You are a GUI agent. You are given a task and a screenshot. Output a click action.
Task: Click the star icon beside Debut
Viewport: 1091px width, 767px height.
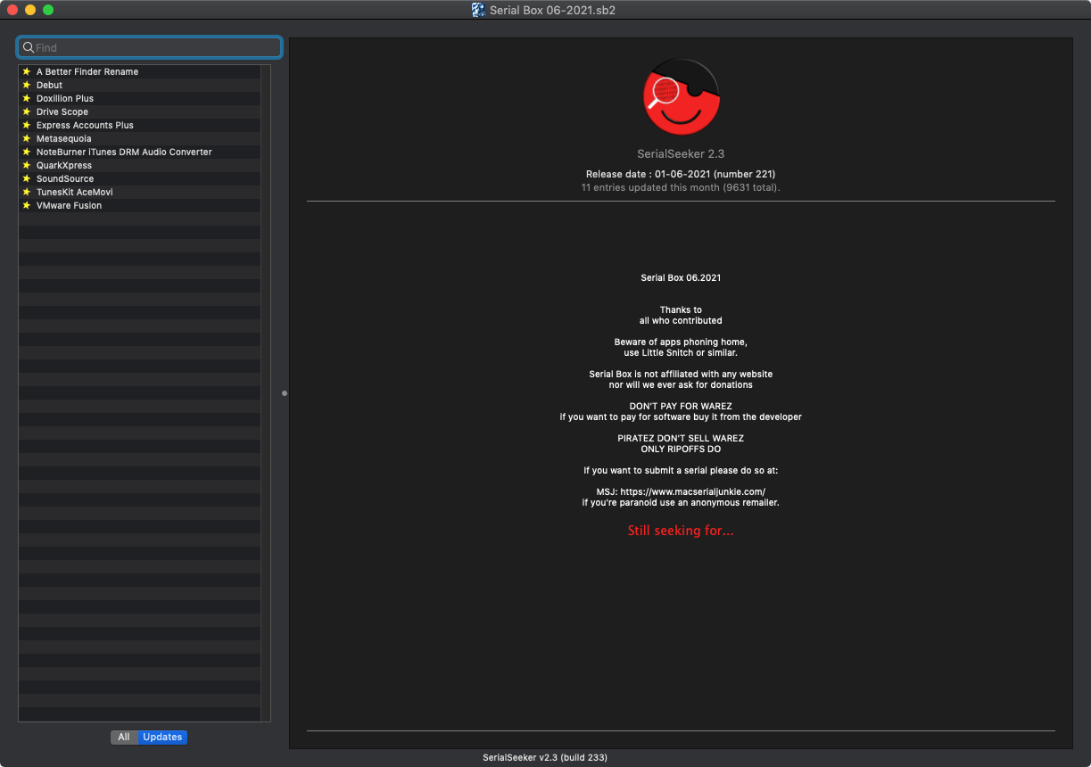[27, 85]
